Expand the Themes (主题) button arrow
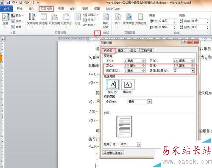The image size is (212, 168). click(x=6, y=27)
